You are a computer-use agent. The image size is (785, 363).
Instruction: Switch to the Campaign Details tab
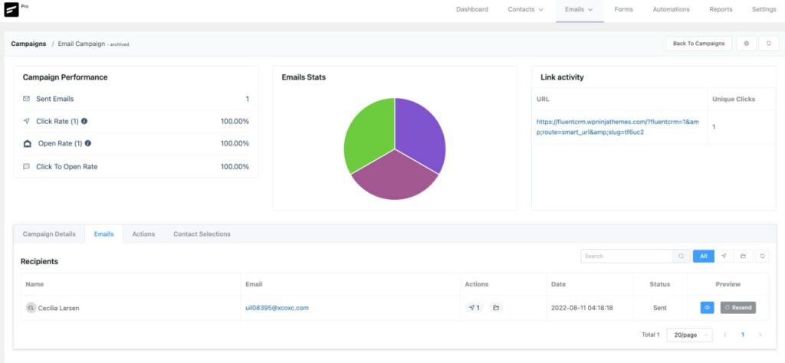pyautogui.click(x=49, y=234)
